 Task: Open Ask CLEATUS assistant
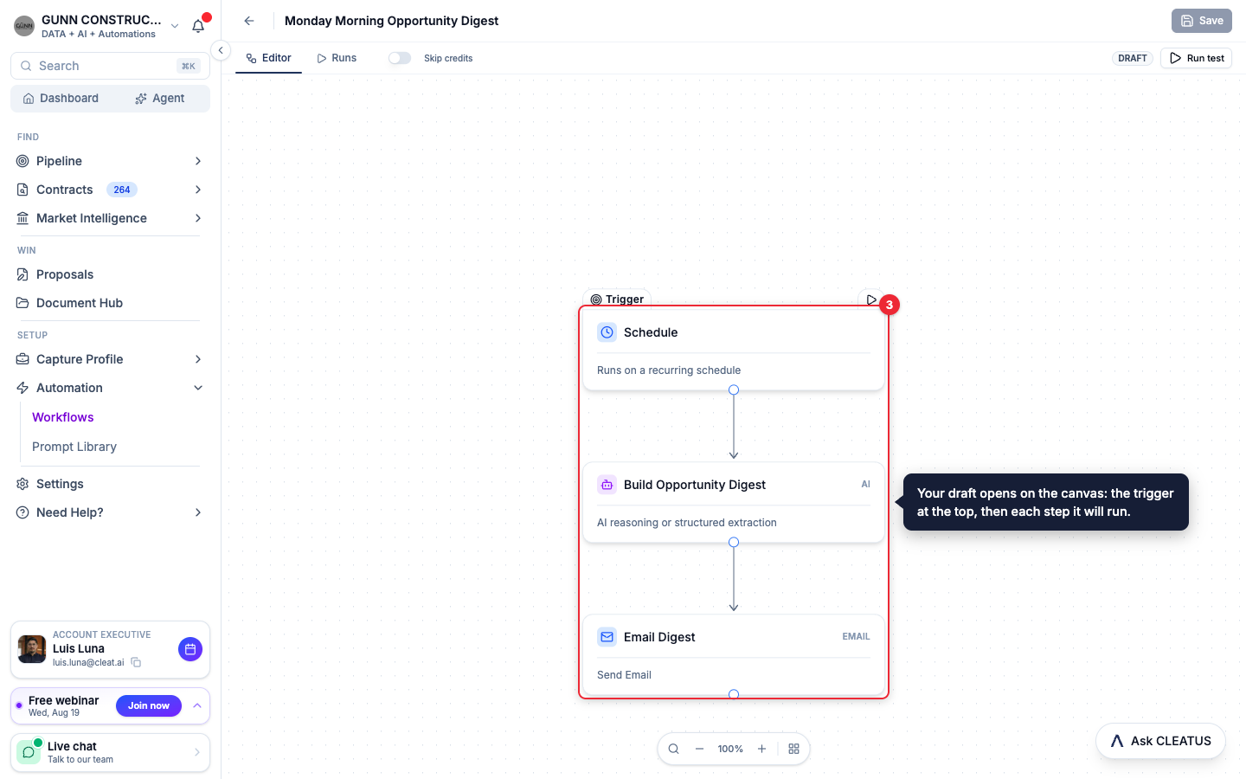[1160, 741]
